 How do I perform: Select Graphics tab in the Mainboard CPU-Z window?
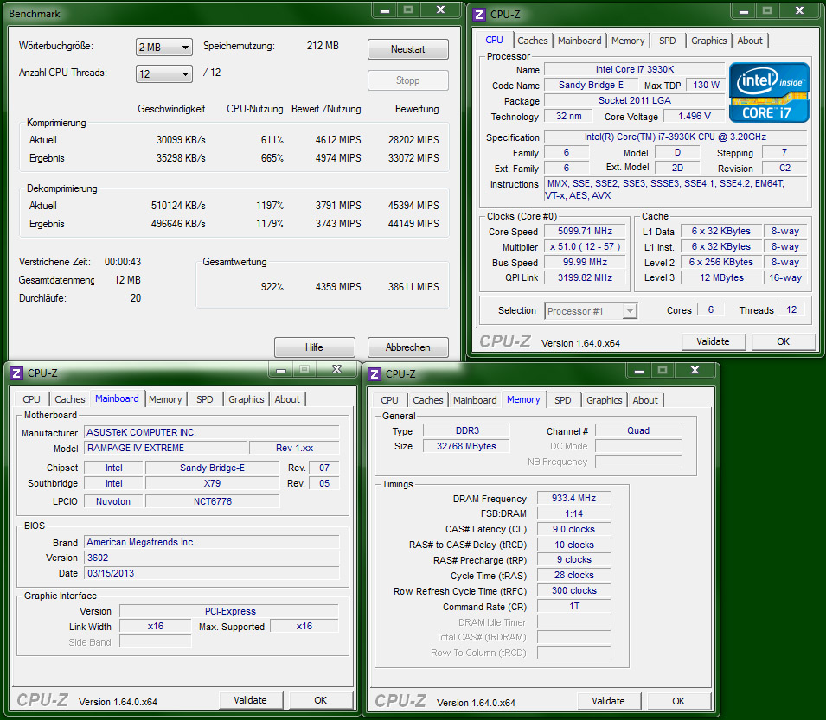(x=247, y=399)
